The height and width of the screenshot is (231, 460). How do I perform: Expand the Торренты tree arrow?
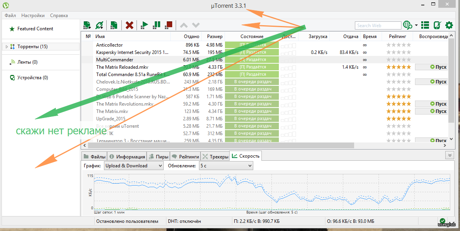pyautogui.click(x=7, y=47)
